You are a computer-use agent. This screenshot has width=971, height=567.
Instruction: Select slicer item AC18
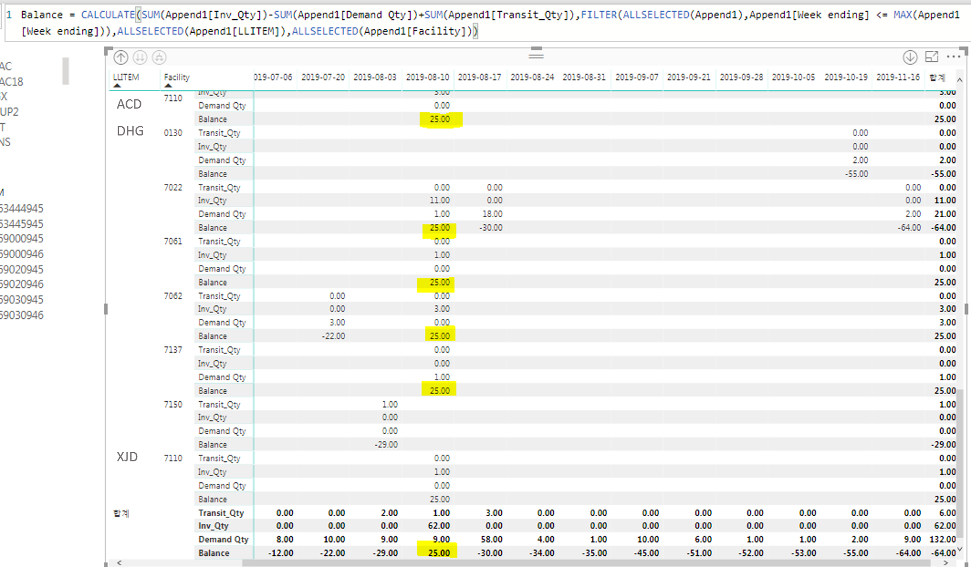[12, 82]
